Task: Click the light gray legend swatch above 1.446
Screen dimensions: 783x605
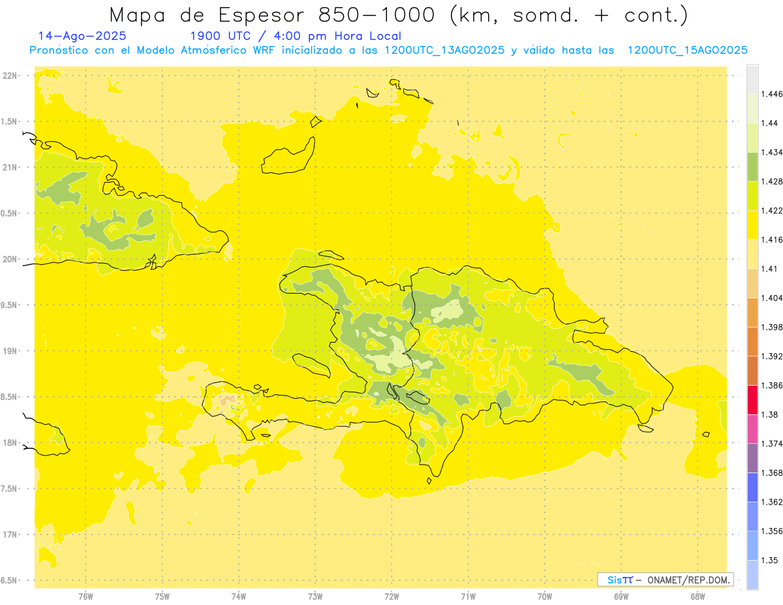Action: (x=752, y=80)
